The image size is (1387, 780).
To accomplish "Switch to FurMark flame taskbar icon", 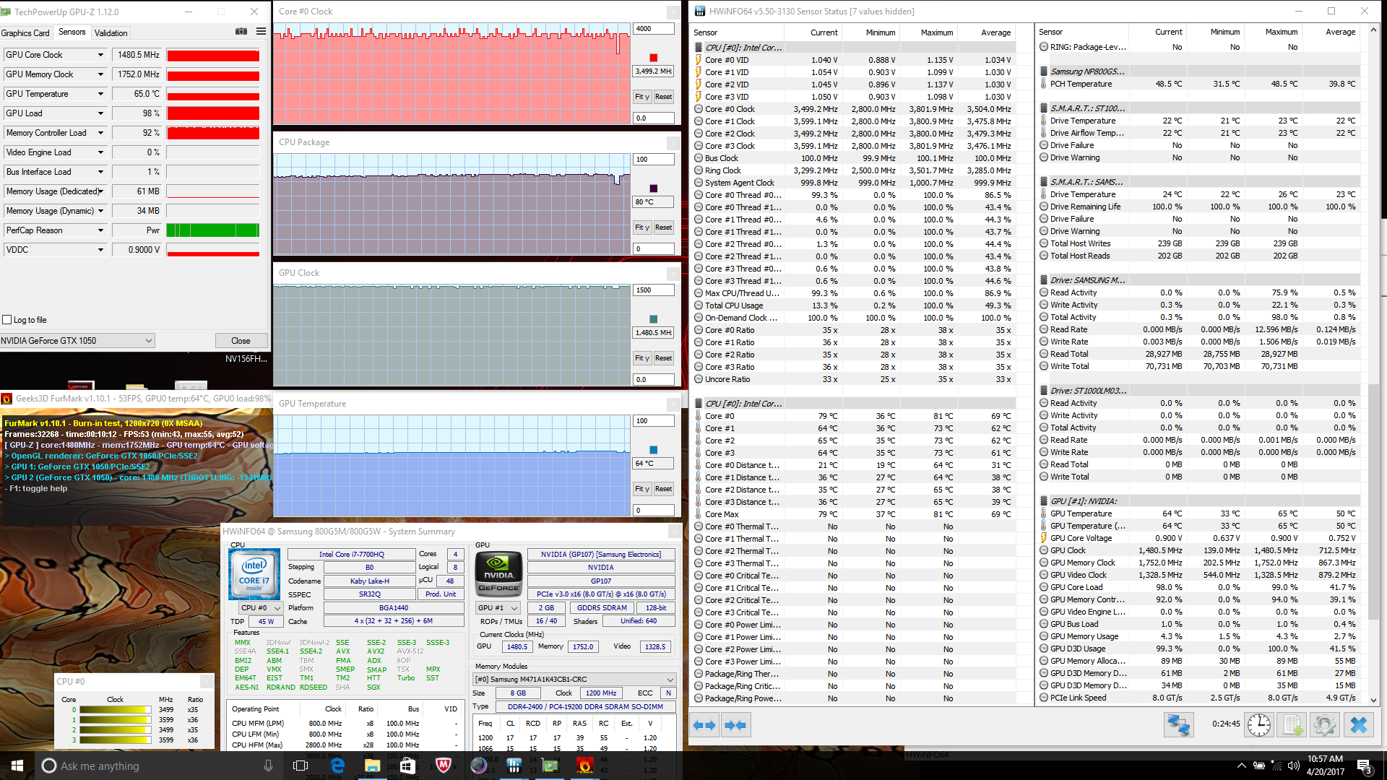I will tap(585, 766).
